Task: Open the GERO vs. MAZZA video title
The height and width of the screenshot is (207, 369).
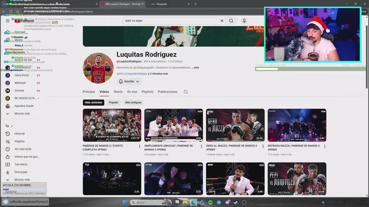Action: pos(231,147)
